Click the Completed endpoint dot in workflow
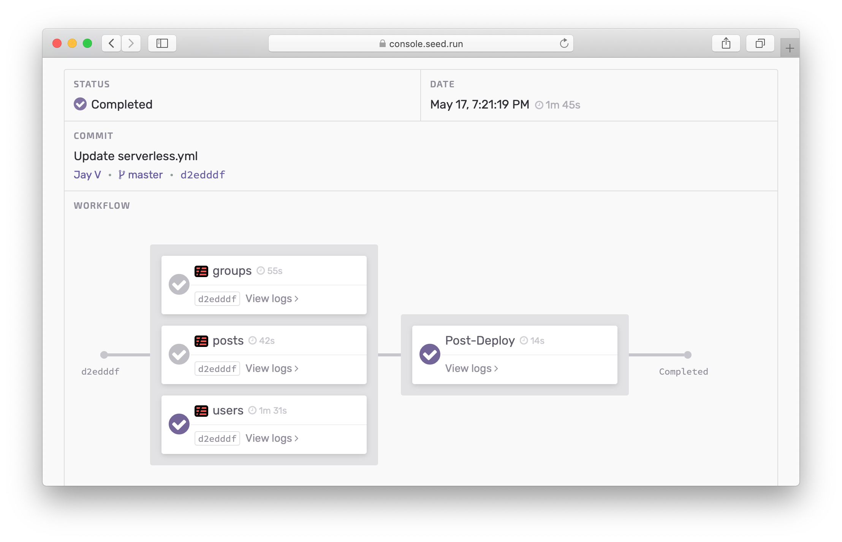842x542 pixels. click(x=688, y=355)
